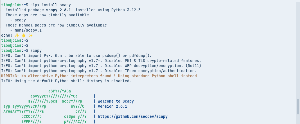Open the github.com/secdev/scapy link
The image size is (300, 124).
coord(132,116)
